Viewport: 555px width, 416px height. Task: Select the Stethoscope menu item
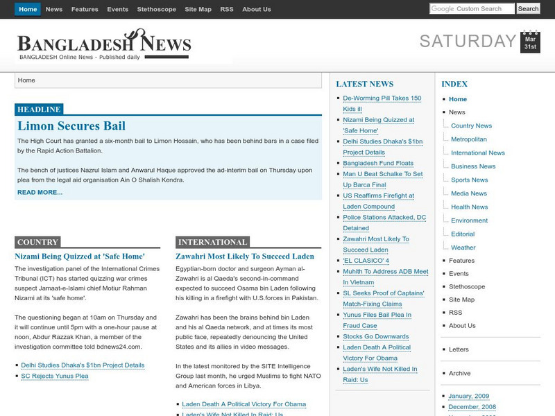point(155,10)
